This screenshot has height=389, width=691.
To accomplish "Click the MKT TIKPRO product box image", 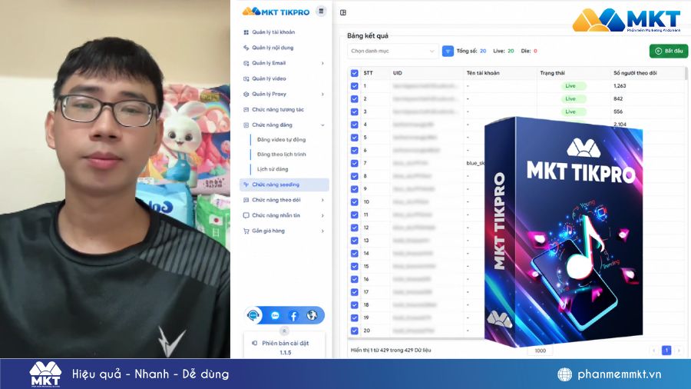I will (x=564, y=231).
